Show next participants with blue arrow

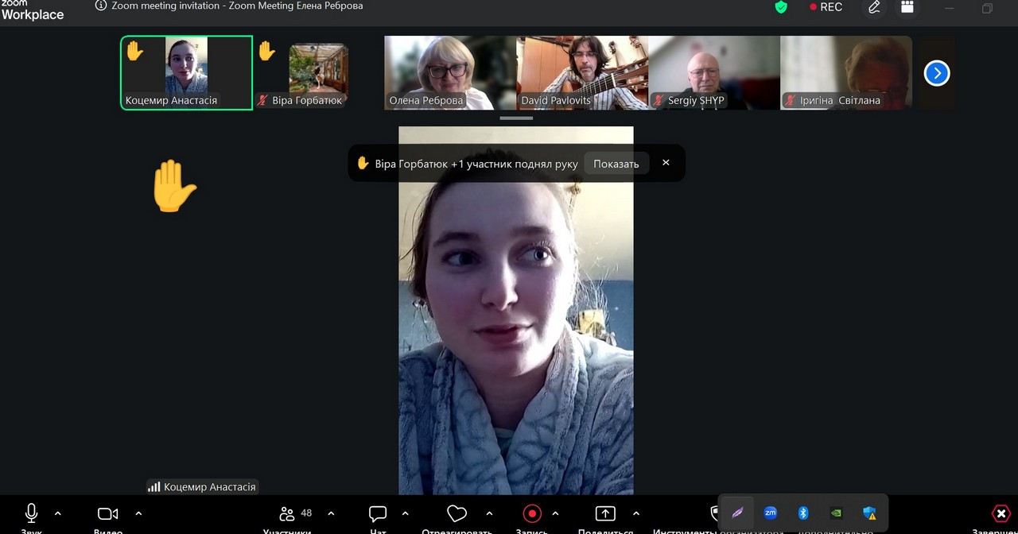937,73
